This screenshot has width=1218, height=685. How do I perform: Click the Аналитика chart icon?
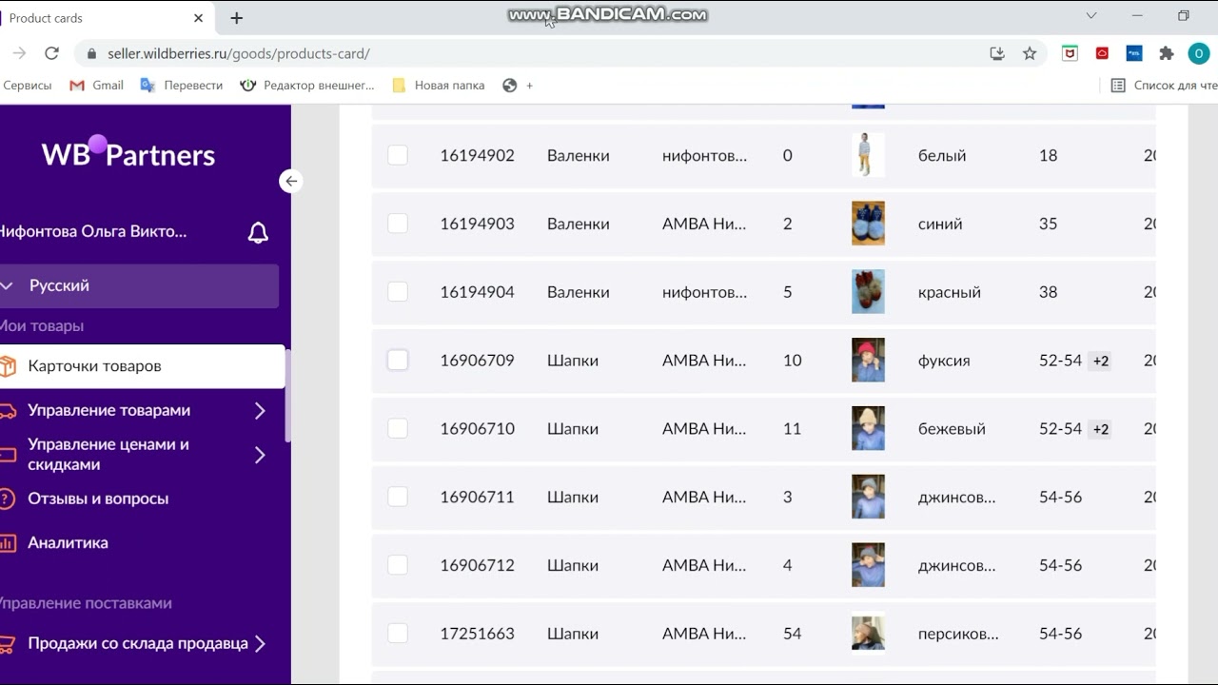click(7, 543)
